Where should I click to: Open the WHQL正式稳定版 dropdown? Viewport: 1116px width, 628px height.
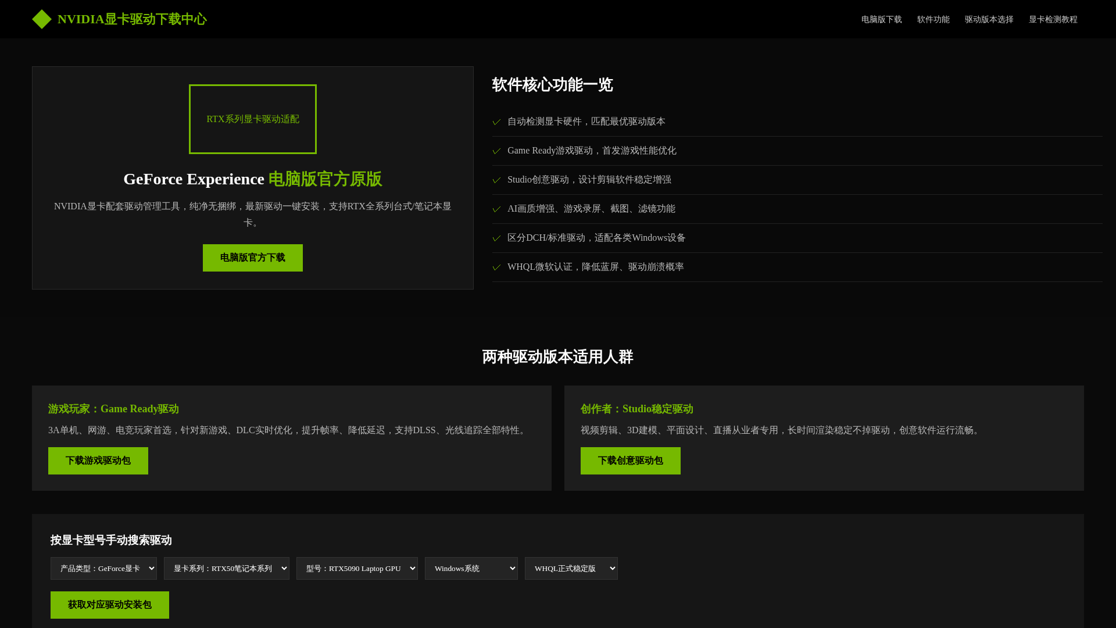coord(571,568)
